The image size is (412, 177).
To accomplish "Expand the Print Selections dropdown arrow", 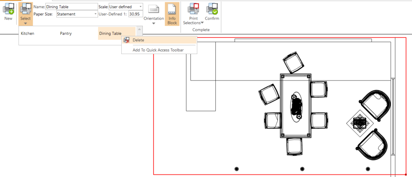I will click(x=202, y=23).
